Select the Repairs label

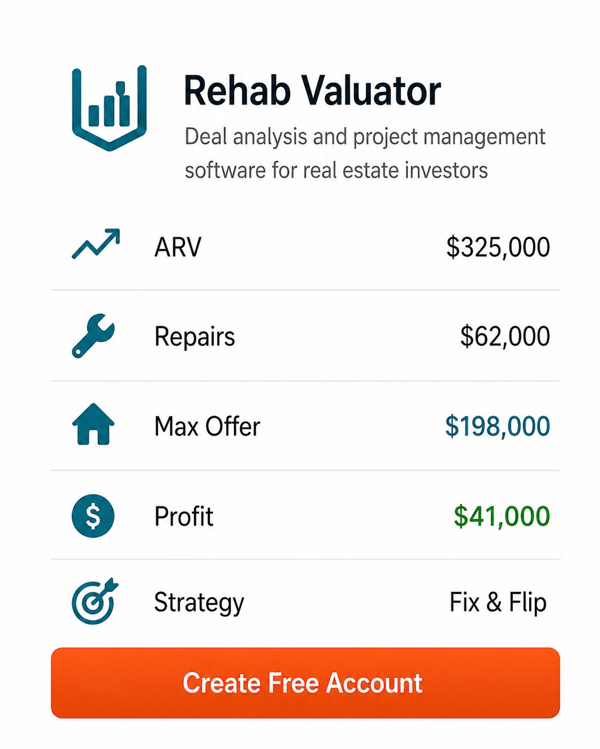(x=194, y=336)
